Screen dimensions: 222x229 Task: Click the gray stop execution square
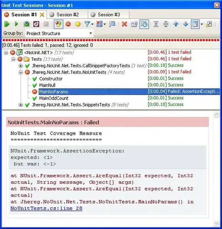coord(46,24)
